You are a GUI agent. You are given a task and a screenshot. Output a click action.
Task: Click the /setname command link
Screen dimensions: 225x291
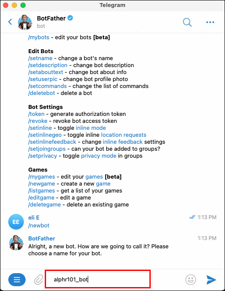(x=40, y=58)
